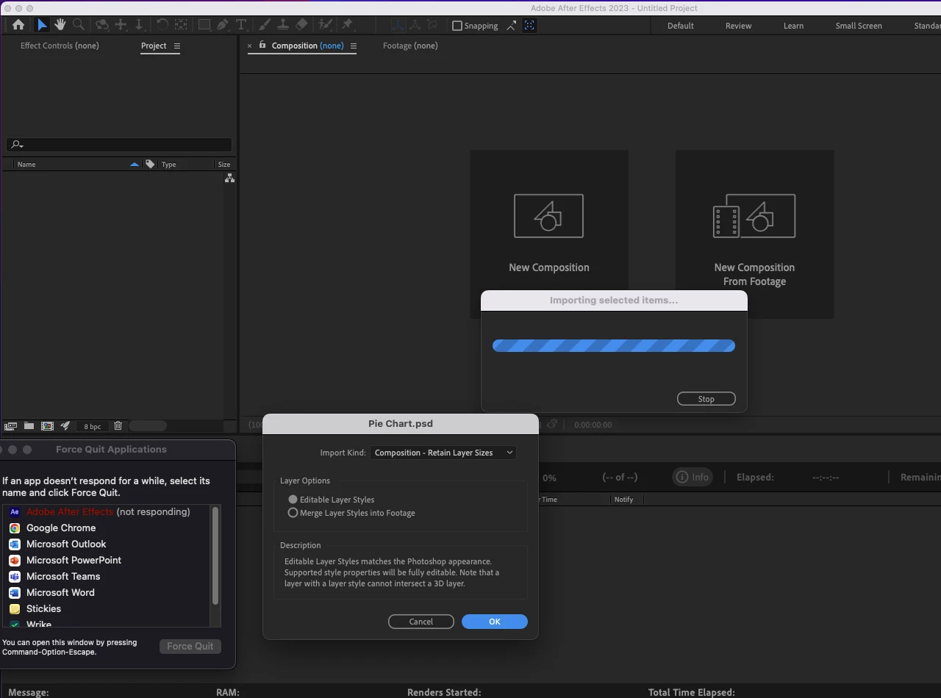Select the Dolly camera tool

[x=139, y=25]
